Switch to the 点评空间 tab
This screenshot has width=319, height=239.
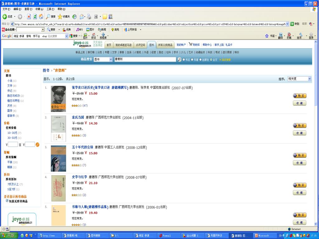(x=140, y=45)
